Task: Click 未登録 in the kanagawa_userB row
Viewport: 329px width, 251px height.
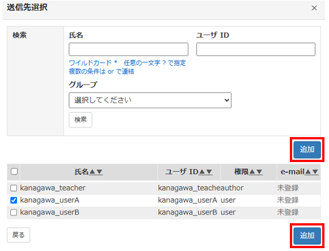Action: tap(288, 212)
